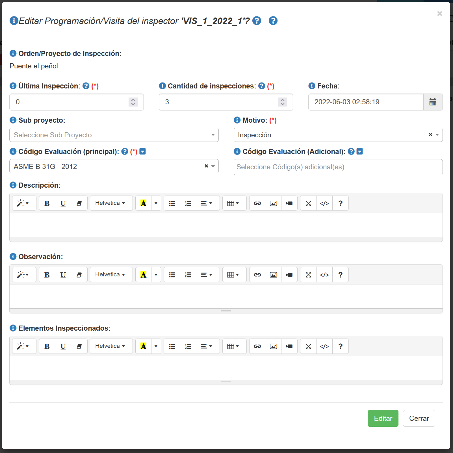453x453 pixels.
Task: Open the calendar picker for Fecha
Action: pyautogui.click(x=433, y=102)
